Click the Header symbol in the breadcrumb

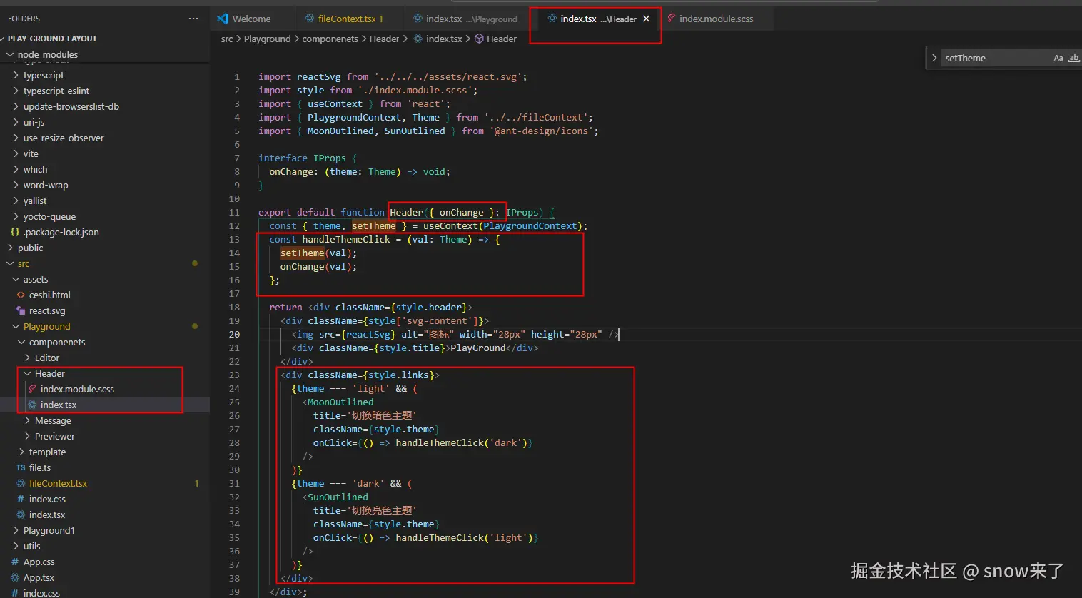click(x=501, y=39)
